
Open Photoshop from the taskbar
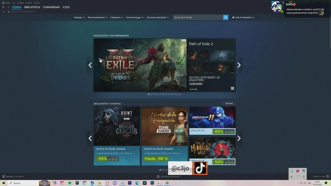pos(152,183)
